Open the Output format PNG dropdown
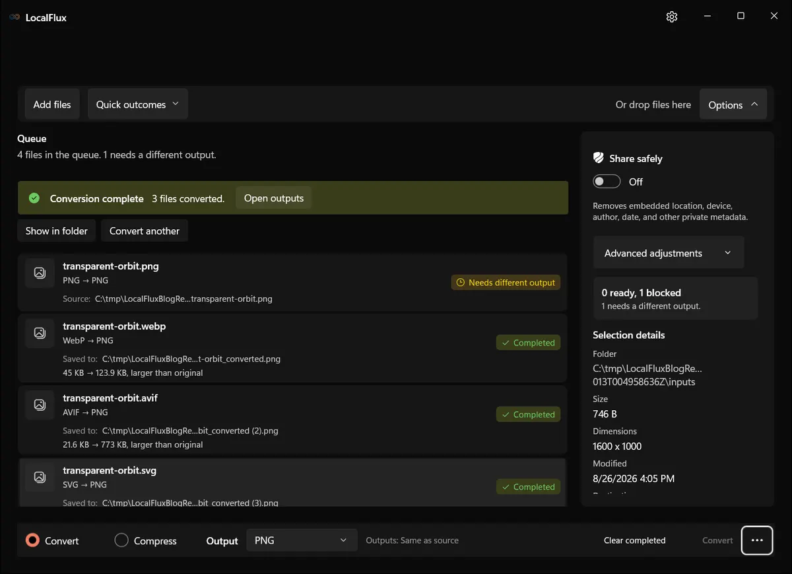The height and width of the screenshot is (574, 792). click(302, 540)
